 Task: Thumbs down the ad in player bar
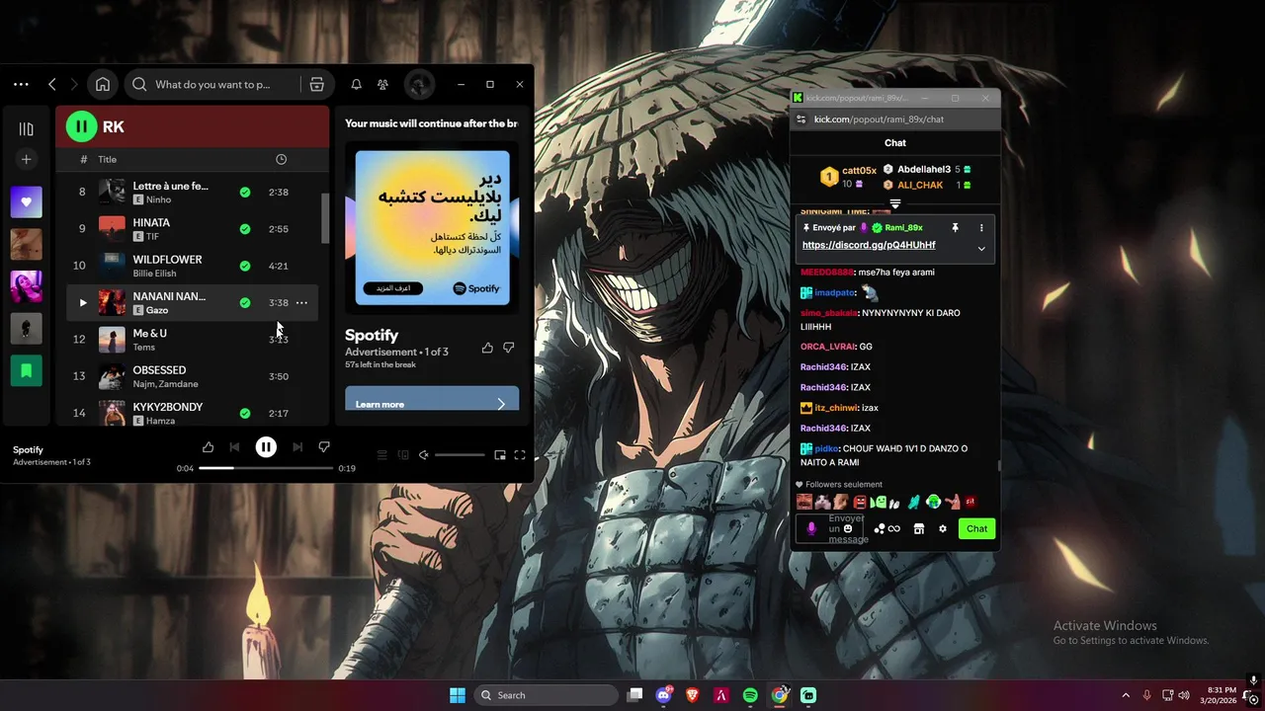point(324,447)
